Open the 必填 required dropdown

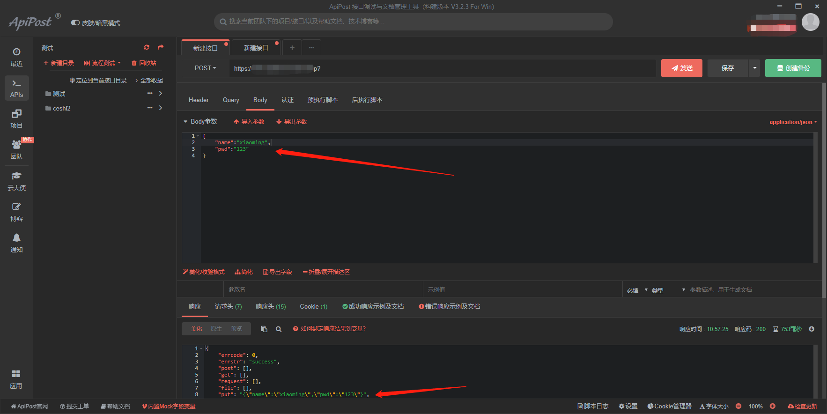637,290
